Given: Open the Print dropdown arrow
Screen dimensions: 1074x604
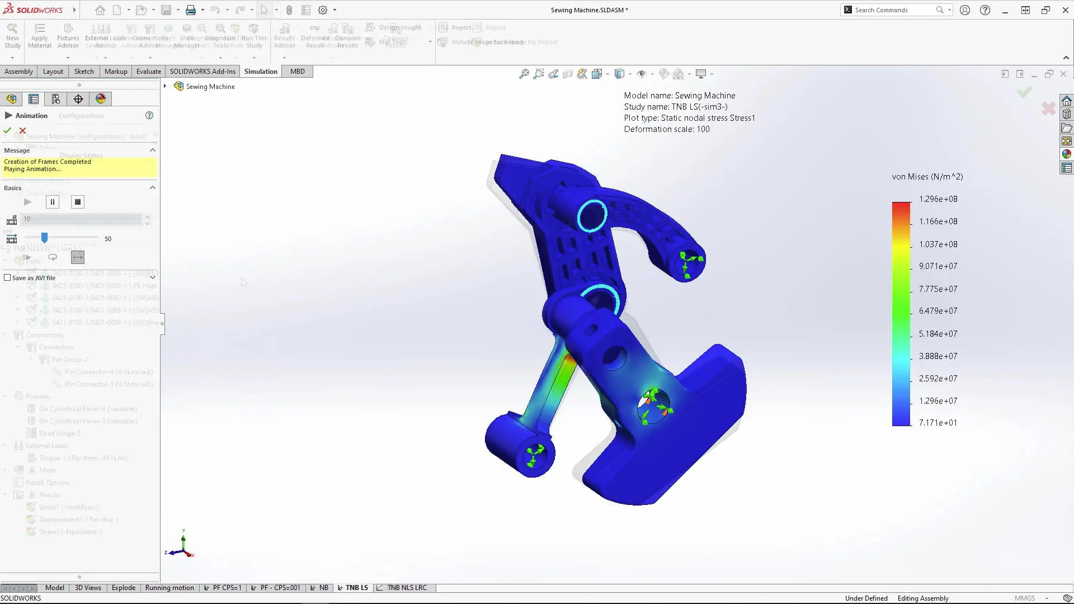Looking at the screenshot, I should (x=202, y=10).
